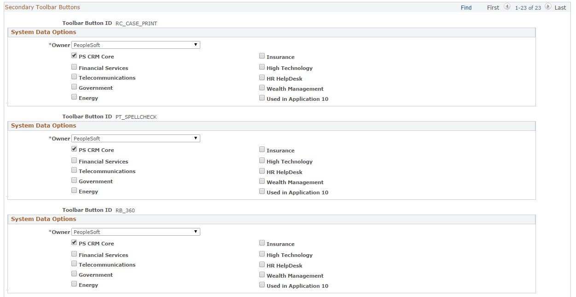The height and width of the screenshot is (297, 576).
Task: Toggle PS CRM Core under RB_360
Action: 74,243
